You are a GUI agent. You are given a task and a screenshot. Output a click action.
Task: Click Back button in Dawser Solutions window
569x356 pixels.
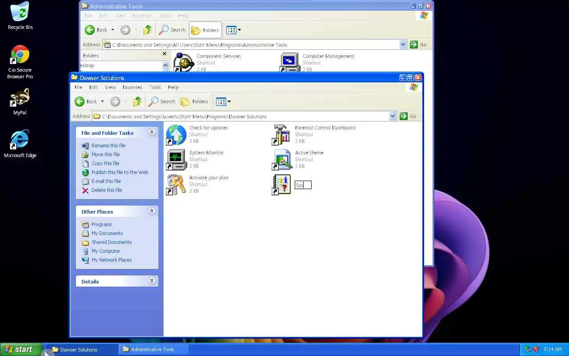87,101
